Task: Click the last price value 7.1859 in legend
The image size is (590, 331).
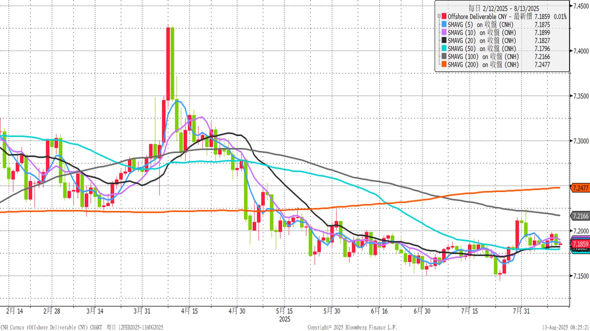Action: click(542, 17)
